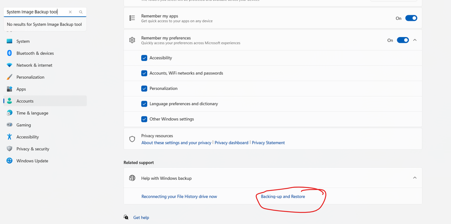
Task: Open Gaming settings category
Action: point(45,125)
